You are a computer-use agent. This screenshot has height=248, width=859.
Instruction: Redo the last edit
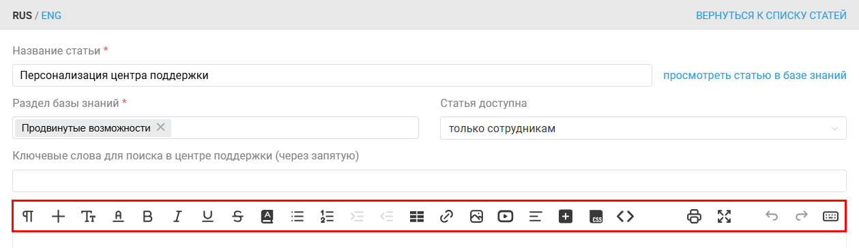click(x=802, y=217)
